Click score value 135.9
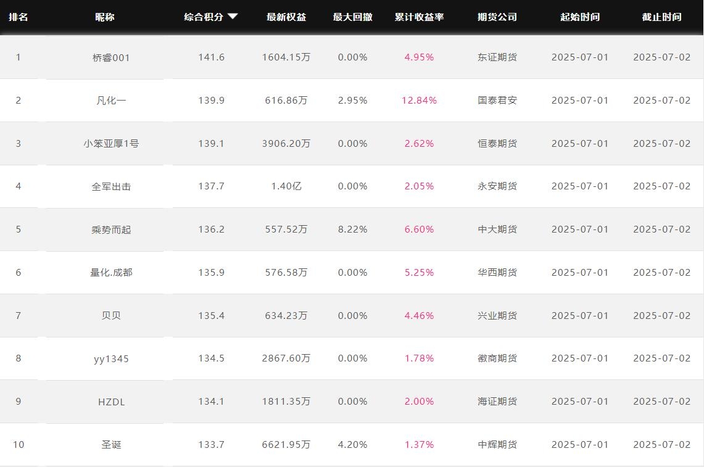 click(211, 273)
